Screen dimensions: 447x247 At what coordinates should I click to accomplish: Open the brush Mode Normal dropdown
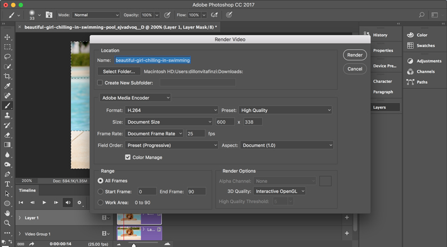[96, 15]
